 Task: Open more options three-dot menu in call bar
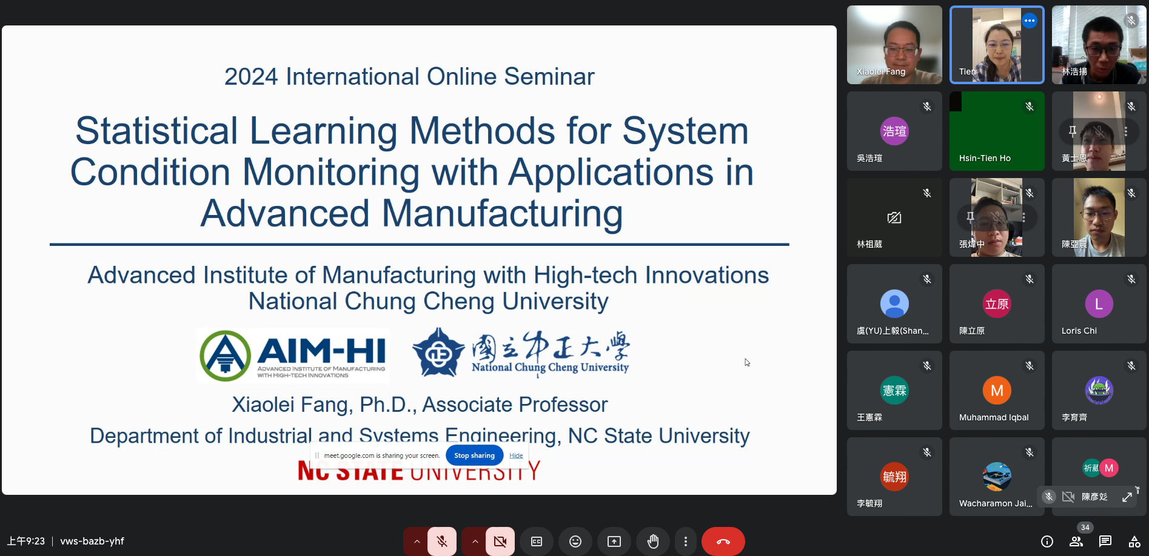(686, 541)
